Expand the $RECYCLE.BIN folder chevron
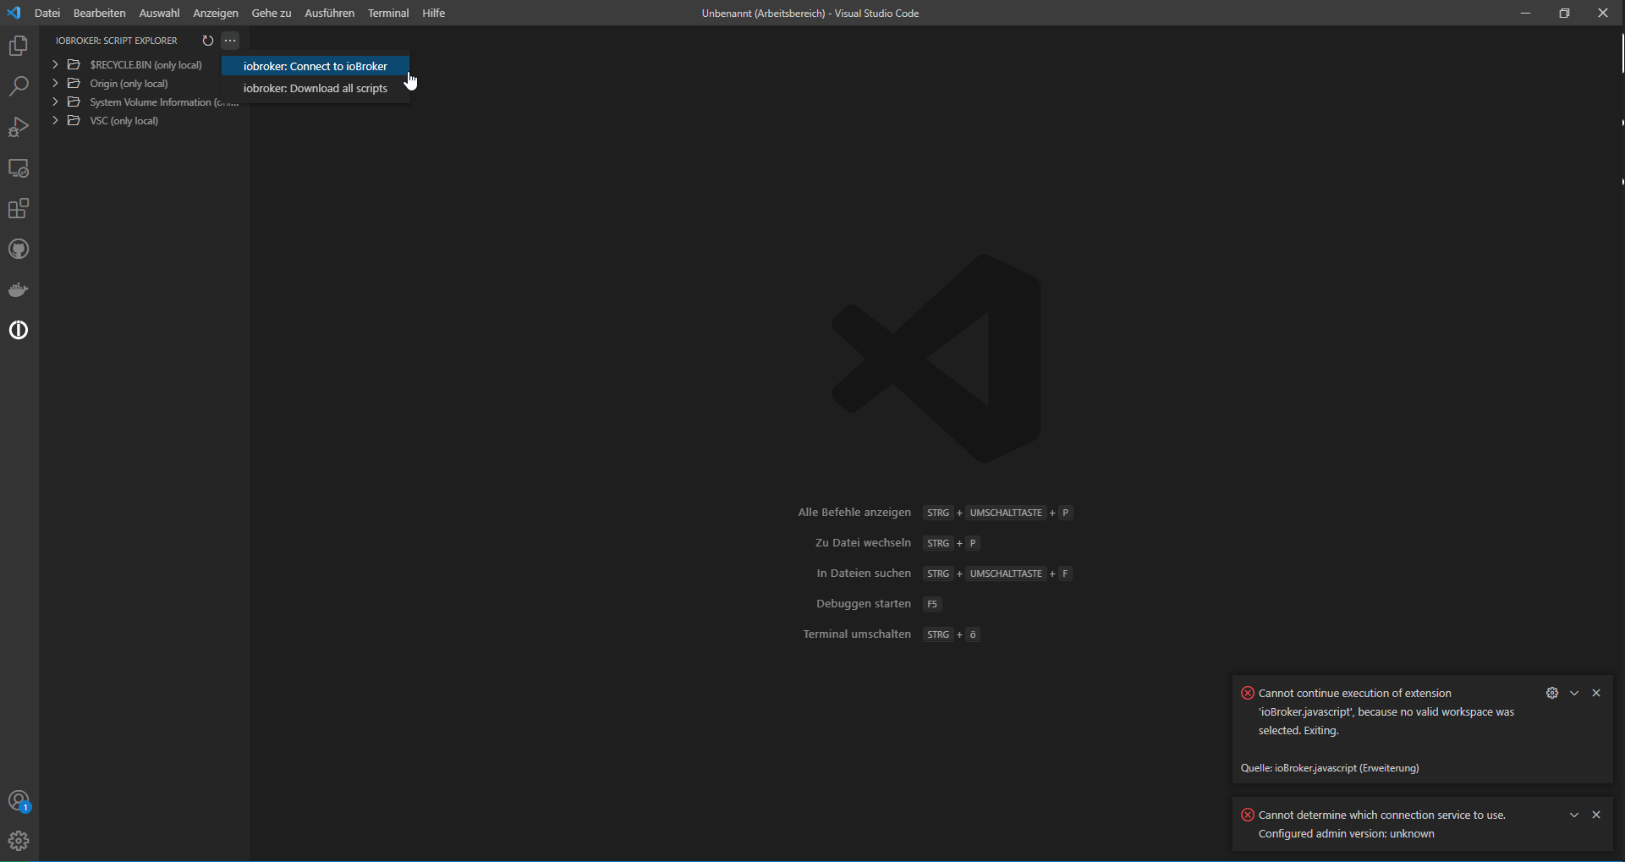The height and width of the screenshot is (862, 1625). (55, 64)
